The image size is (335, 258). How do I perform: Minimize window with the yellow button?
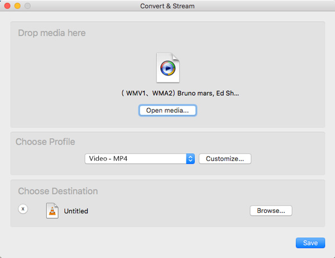click(17, 6)
